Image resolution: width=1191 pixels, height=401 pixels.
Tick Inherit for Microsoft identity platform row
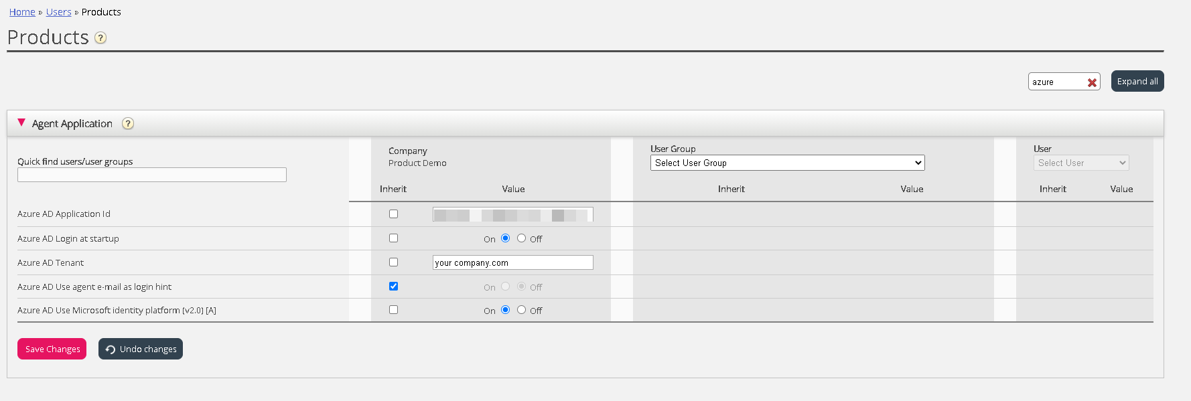393,310
